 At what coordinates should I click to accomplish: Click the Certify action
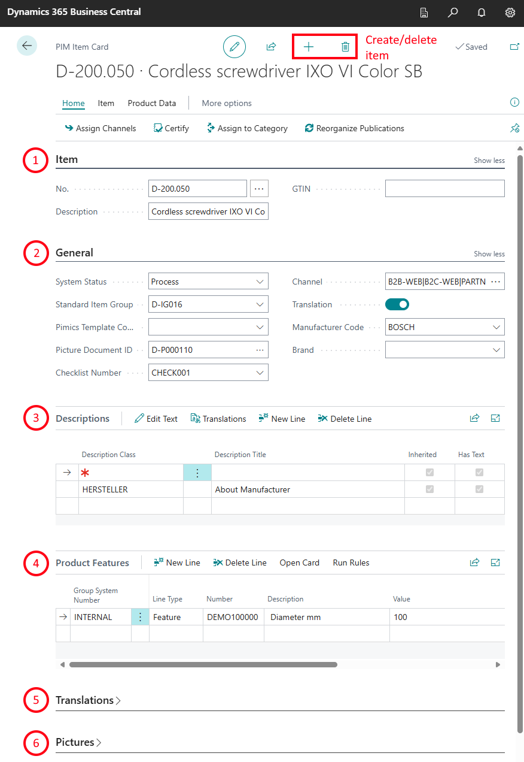tap(171, 128)
